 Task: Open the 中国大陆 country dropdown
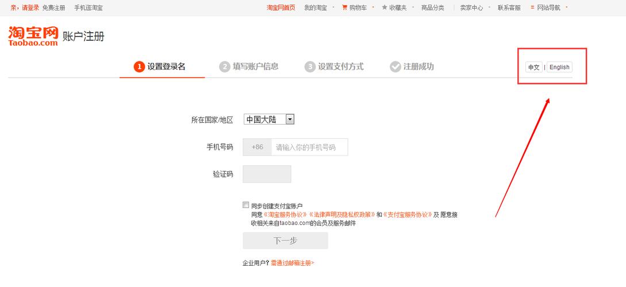coord(268,119)
